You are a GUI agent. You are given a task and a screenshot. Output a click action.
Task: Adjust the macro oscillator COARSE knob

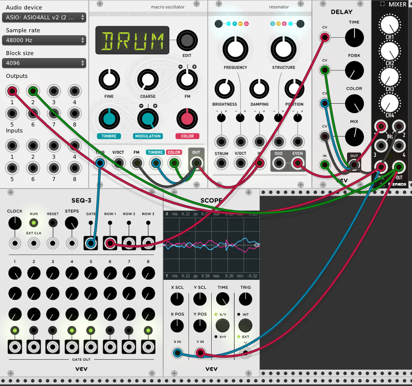[x=148, y=80]
